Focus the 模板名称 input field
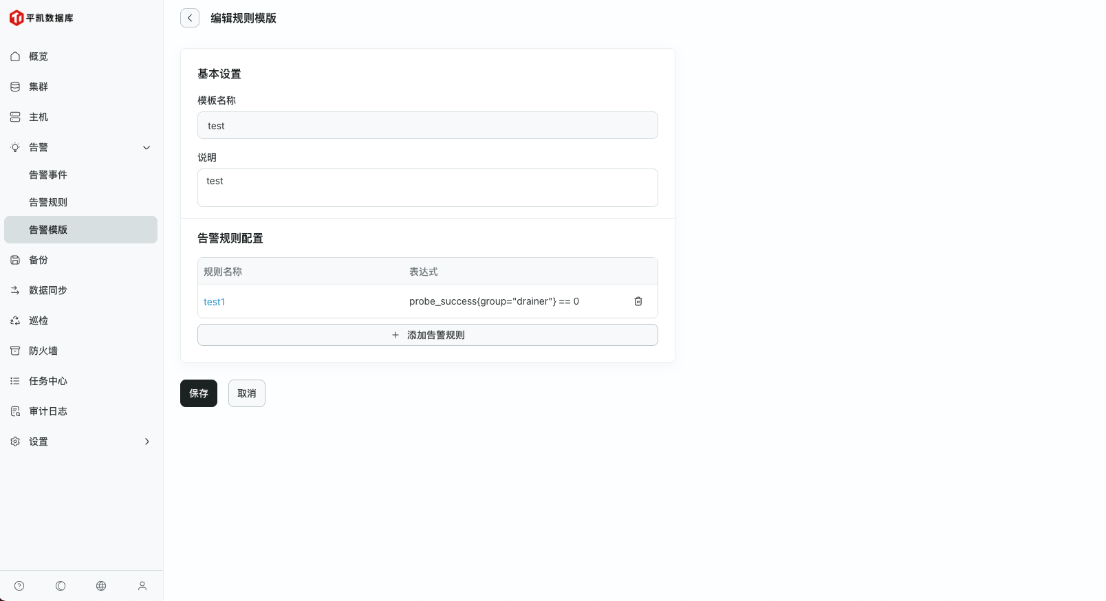 (427, 126)
